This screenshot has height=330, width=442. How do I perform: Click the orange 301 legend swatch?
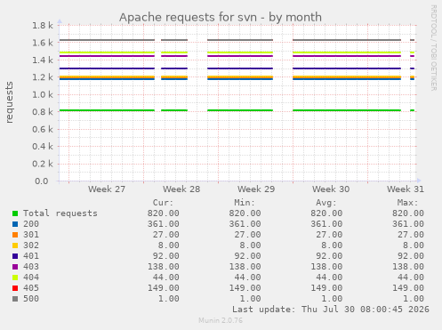click(x=15, y=235)
